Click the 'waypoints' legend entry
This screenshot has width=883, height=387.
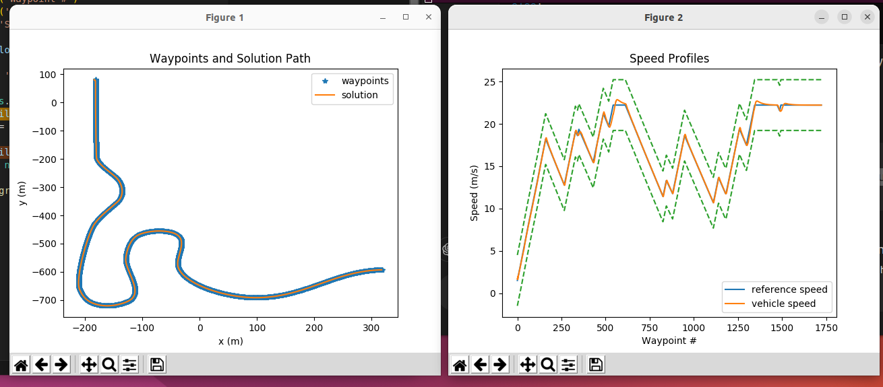coord(365,81)
